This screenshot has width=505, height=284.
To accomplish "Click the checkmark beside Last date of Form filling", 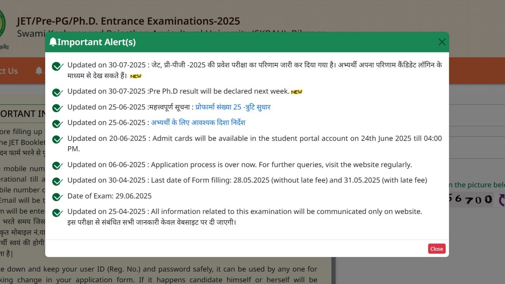I will coord(57,181).
